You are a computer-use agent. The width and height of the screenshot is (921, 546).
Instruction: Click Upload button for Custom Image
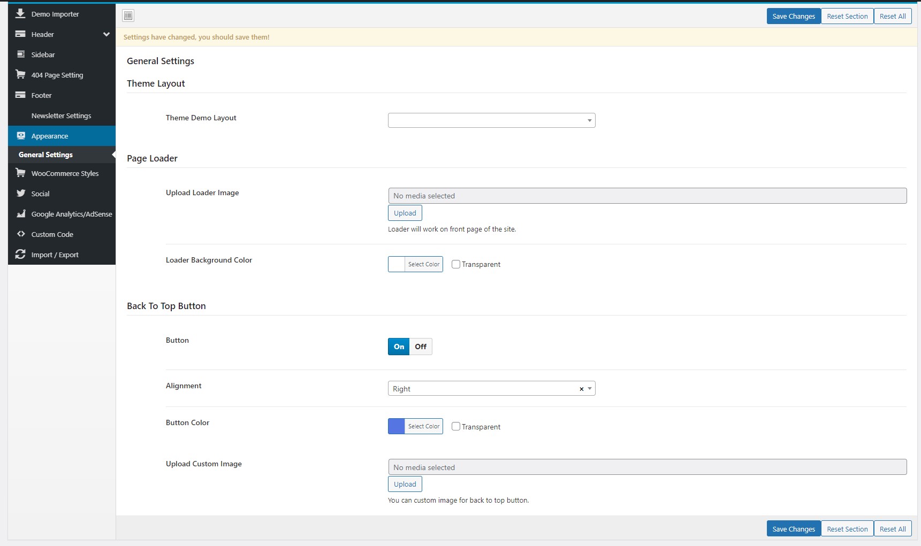point(405,484)
